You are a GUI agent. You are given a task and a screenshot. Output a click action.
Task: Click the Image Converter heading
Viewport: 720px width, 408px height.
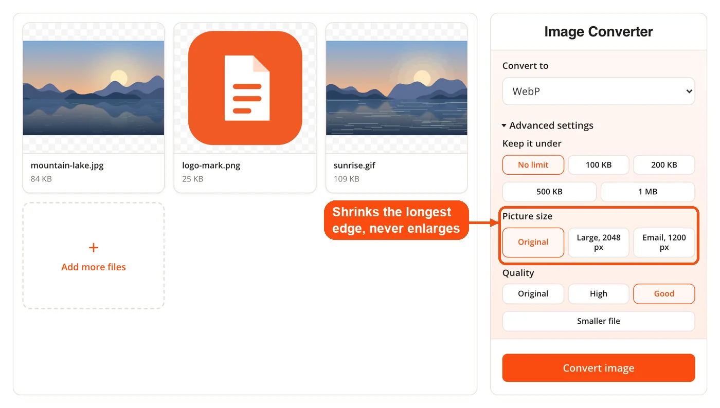599,31
